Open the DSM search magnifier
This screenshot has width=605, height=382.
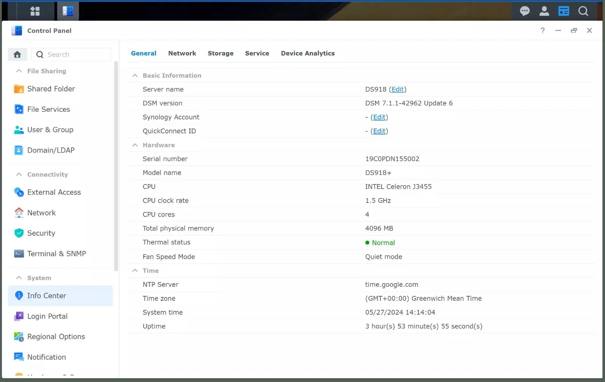[x=583, y=11]
